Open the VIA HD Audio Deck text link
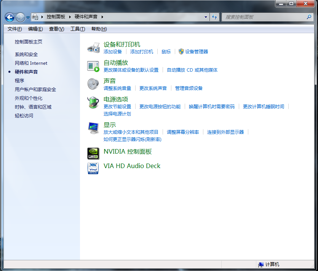318x271 pixels. click(132, 166)
